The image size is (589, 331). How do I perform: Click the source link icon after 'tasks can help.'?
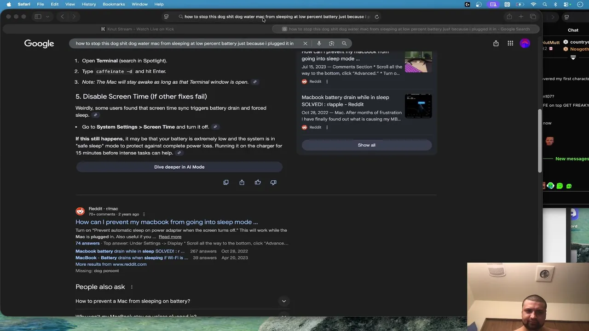[x=179, y=153]
